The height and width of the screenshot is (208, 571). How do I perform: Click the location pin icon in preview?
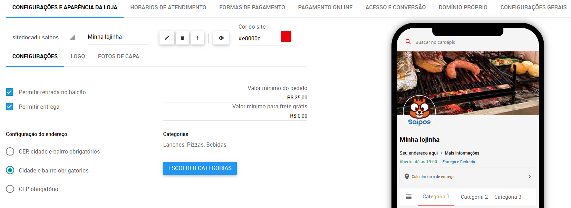tap(407, 177)
